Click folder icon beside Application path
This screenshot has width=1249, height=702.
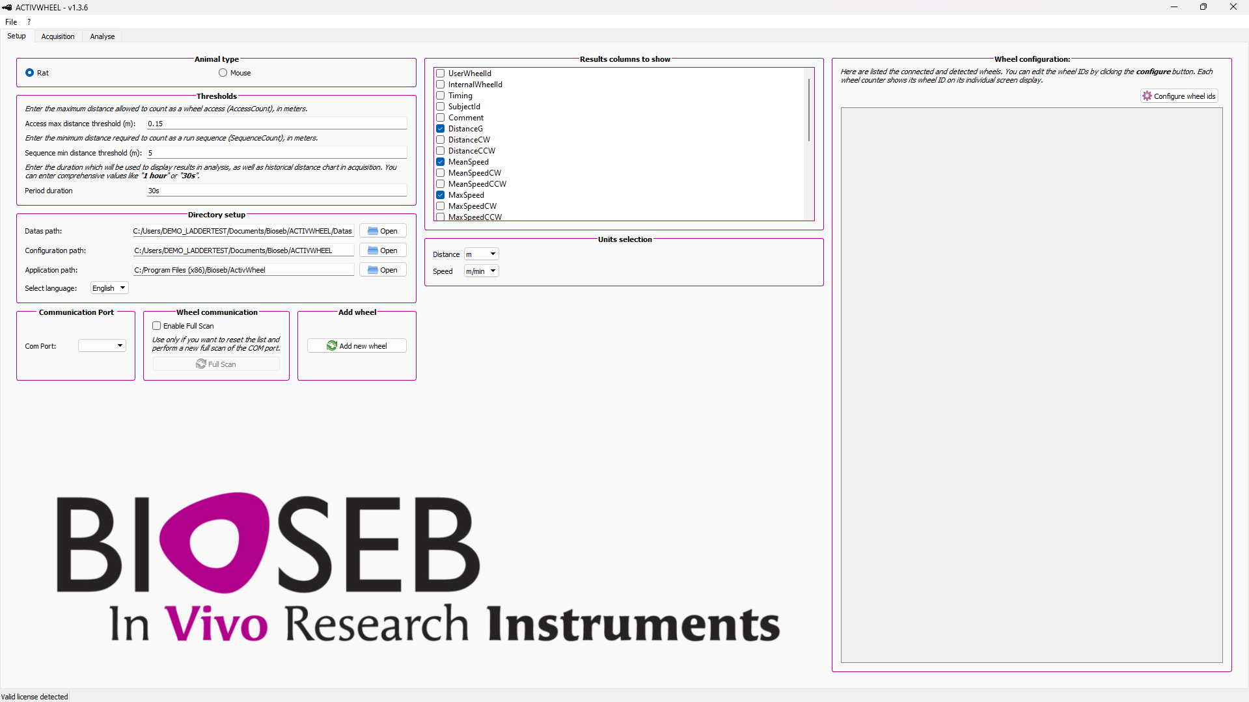click(x=373, y=270)
